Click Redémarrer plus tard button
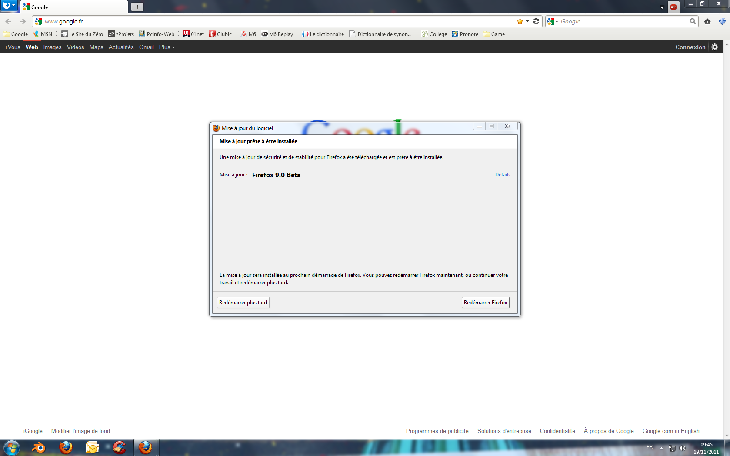The image size is (730, 456). pos(243,303)
